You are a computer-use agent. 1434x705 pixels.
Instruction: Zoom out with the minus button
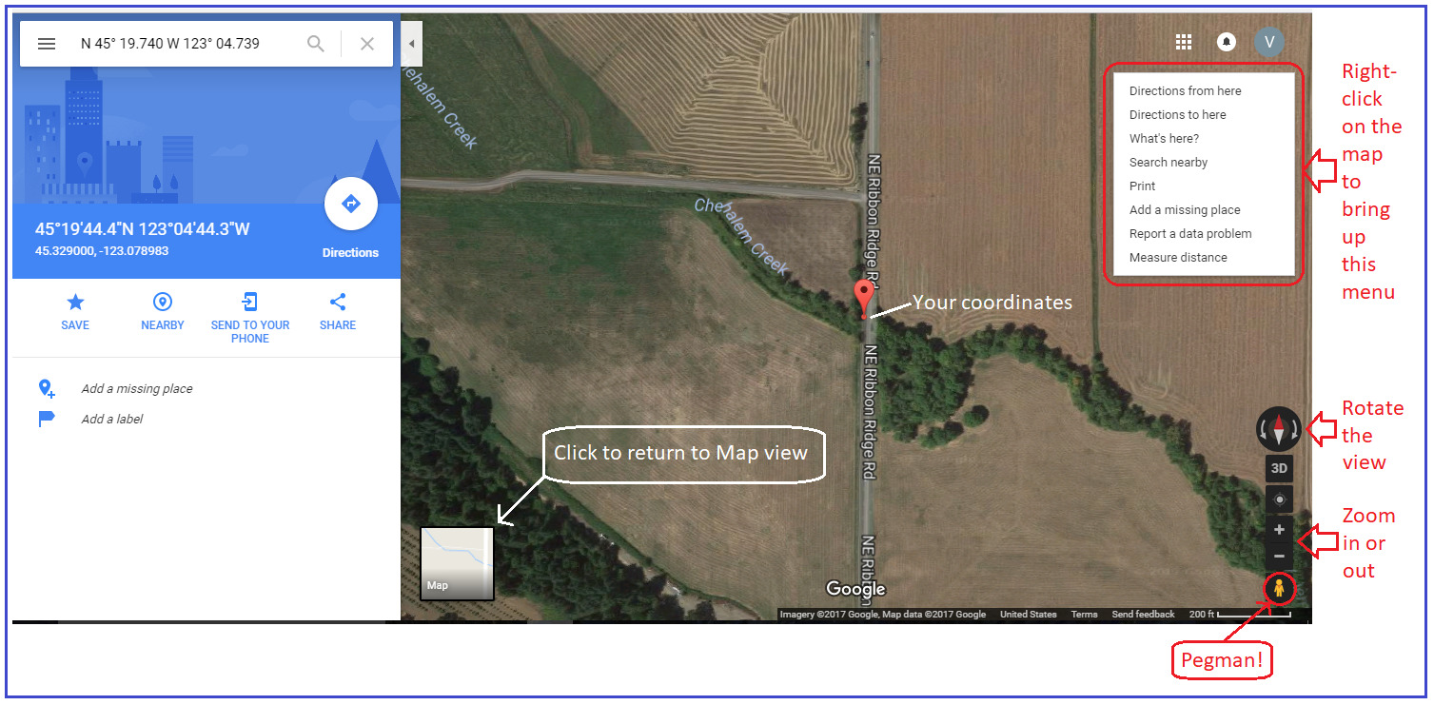pos(1280,556)
